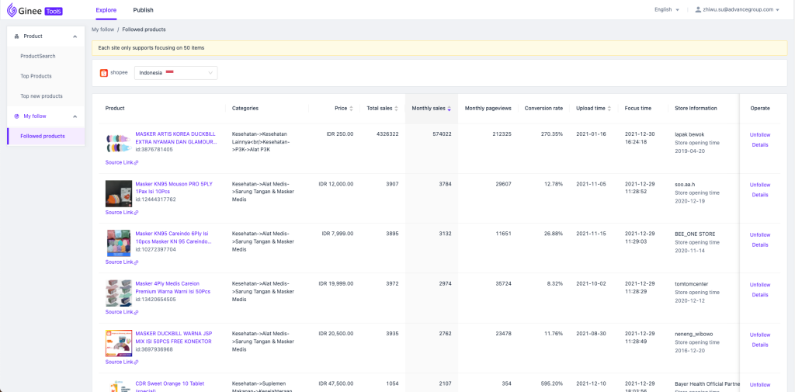The image size is (795, 392).
Task: Click thumbnail of Masker KN95 Mouson PRO
Action: [119, 193]
